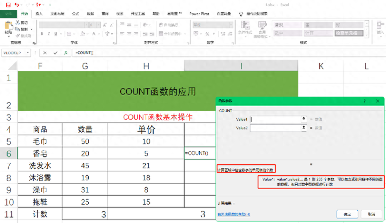Expand the Copy (复制) dropdown arrow

[32, 30]
